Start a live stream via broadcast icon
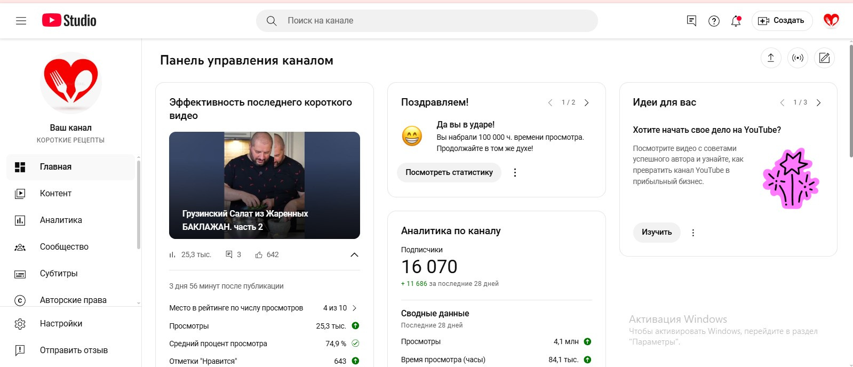The width and height of the screenshot is (853, 367). tap(798, 58)
